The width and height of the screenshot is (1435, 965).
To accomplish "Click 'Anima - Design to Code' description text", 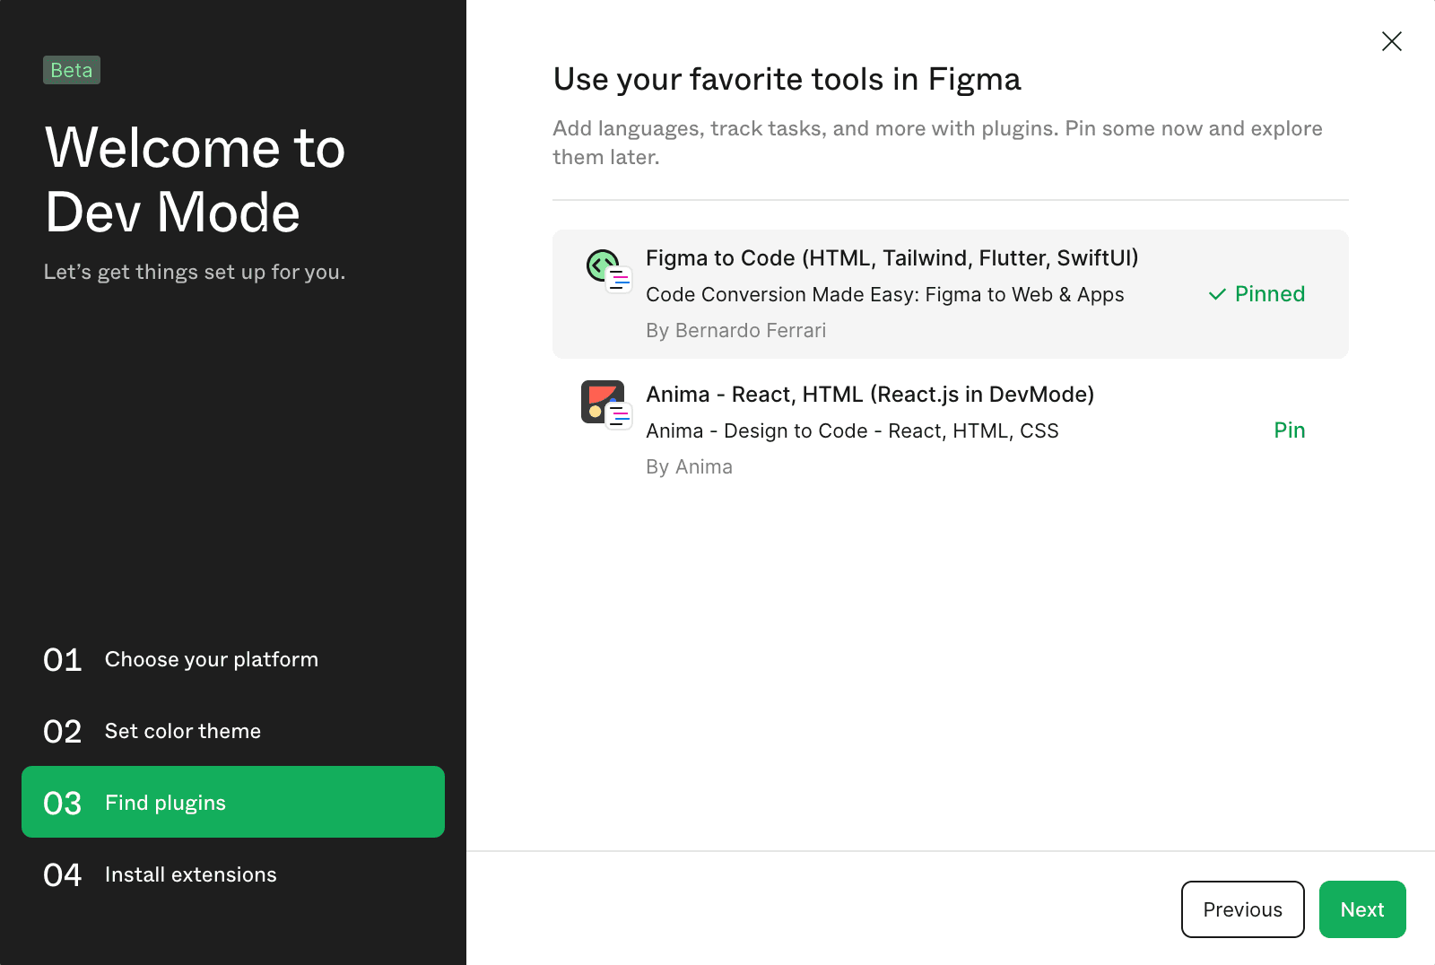I will tap(852, 431).
